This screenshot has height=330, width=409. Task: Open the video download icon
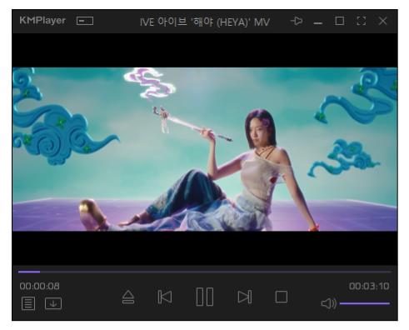pos(53,303)
